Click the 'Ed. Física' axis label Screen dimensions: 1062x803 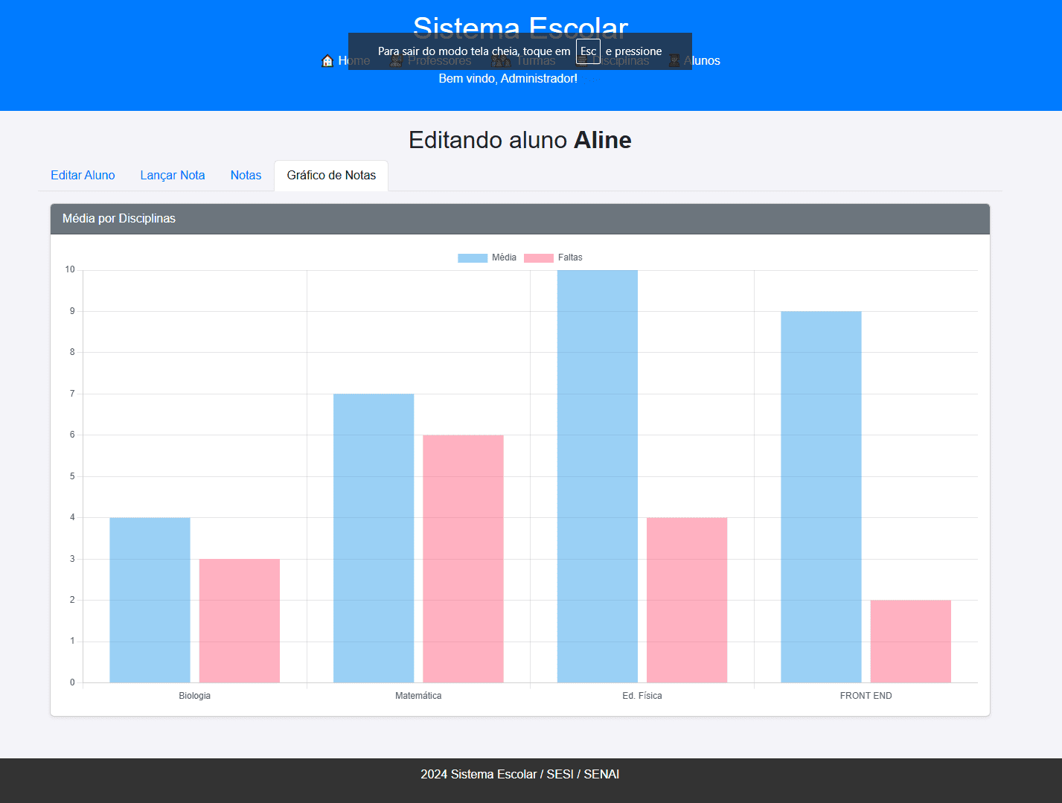(642, 696)
